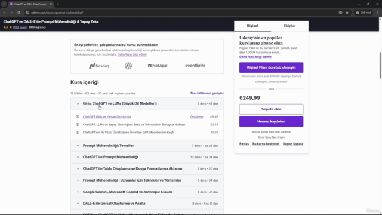Click the site info icon in address bar
The width and height of the screenshot is (382, 215).
[27, 13]
